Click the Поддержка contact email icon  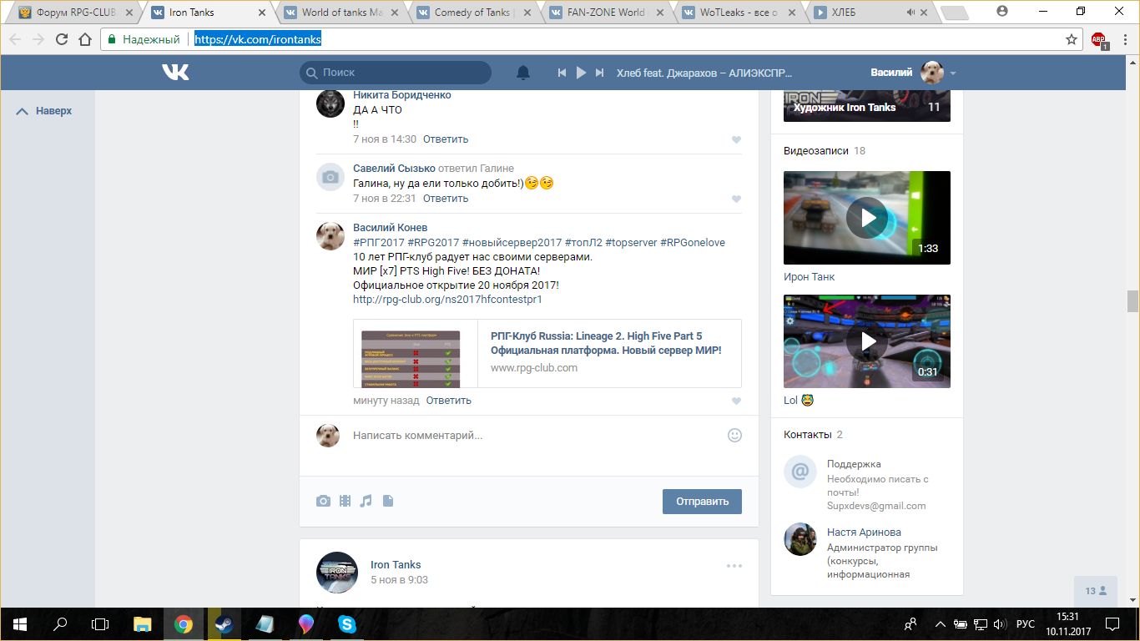pos(800,472)
